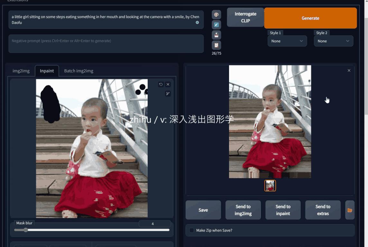
Task: Send the result to inpaint
Action: (x=283, y=210)
